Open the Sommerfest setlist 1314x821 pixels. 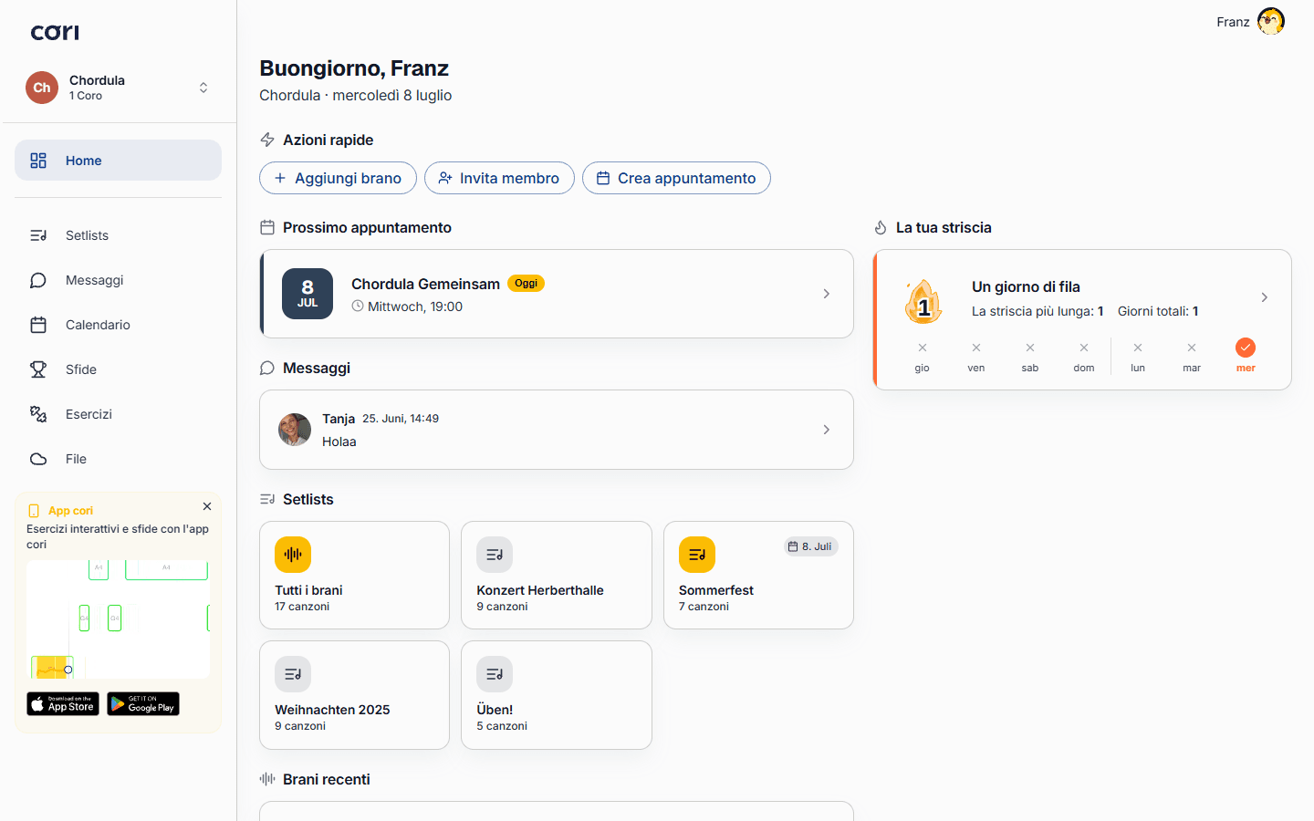(x=758, y=575)
